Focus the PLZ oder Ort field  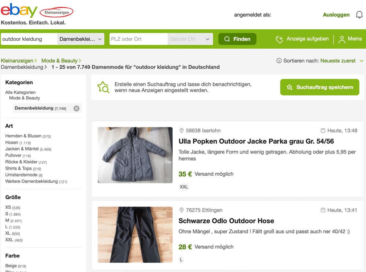139,39
